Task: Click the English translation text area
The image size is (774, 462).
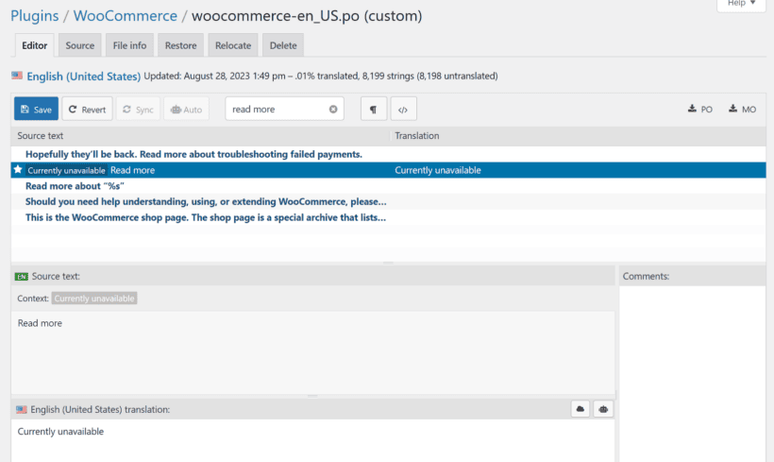Action: pos(311,440)
